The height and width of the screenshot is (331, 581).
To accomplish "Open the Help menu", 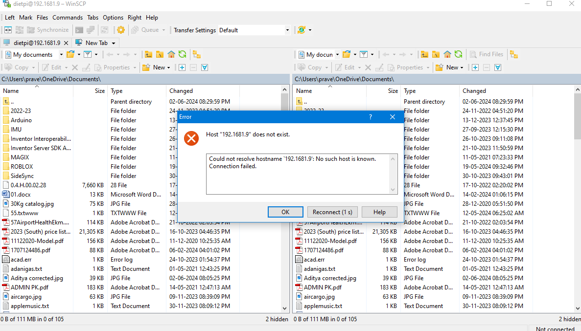I will click(x=152, y=18).
